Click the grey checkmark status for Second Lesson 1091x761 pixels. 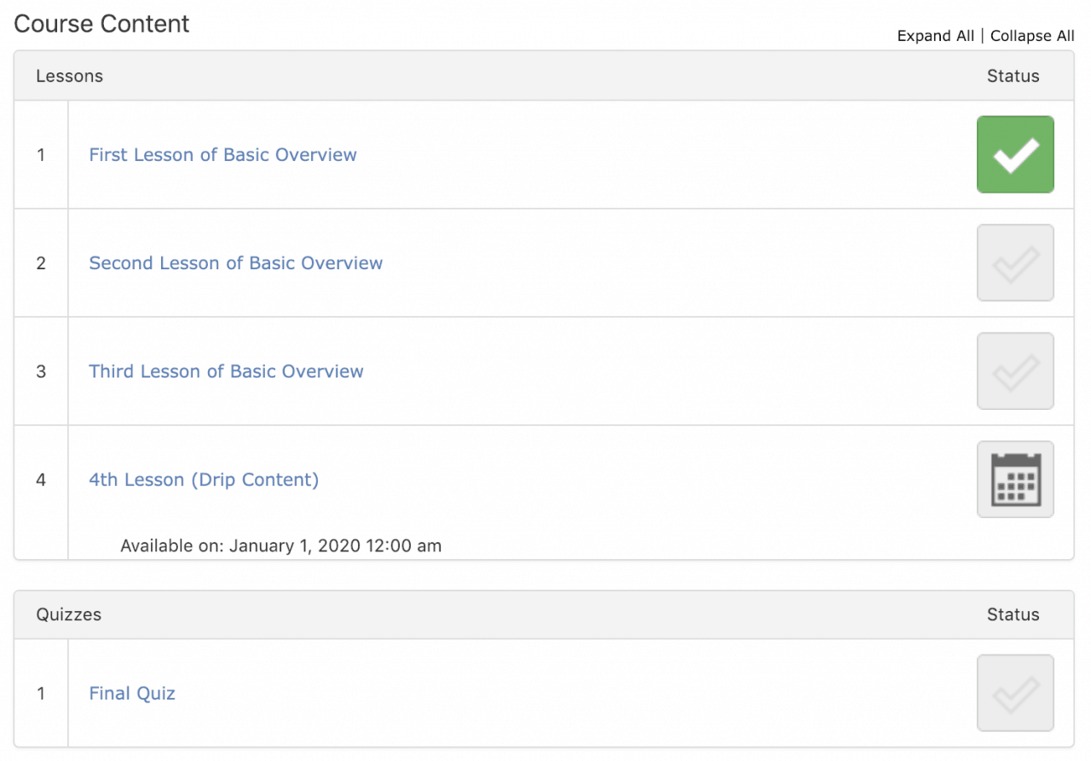tap(1015, 262)
